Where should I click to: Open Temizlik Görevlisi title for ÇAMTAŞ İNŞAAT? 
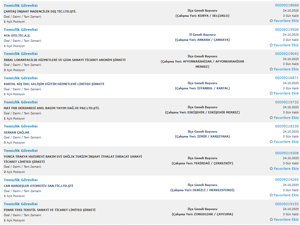(21, 5)
